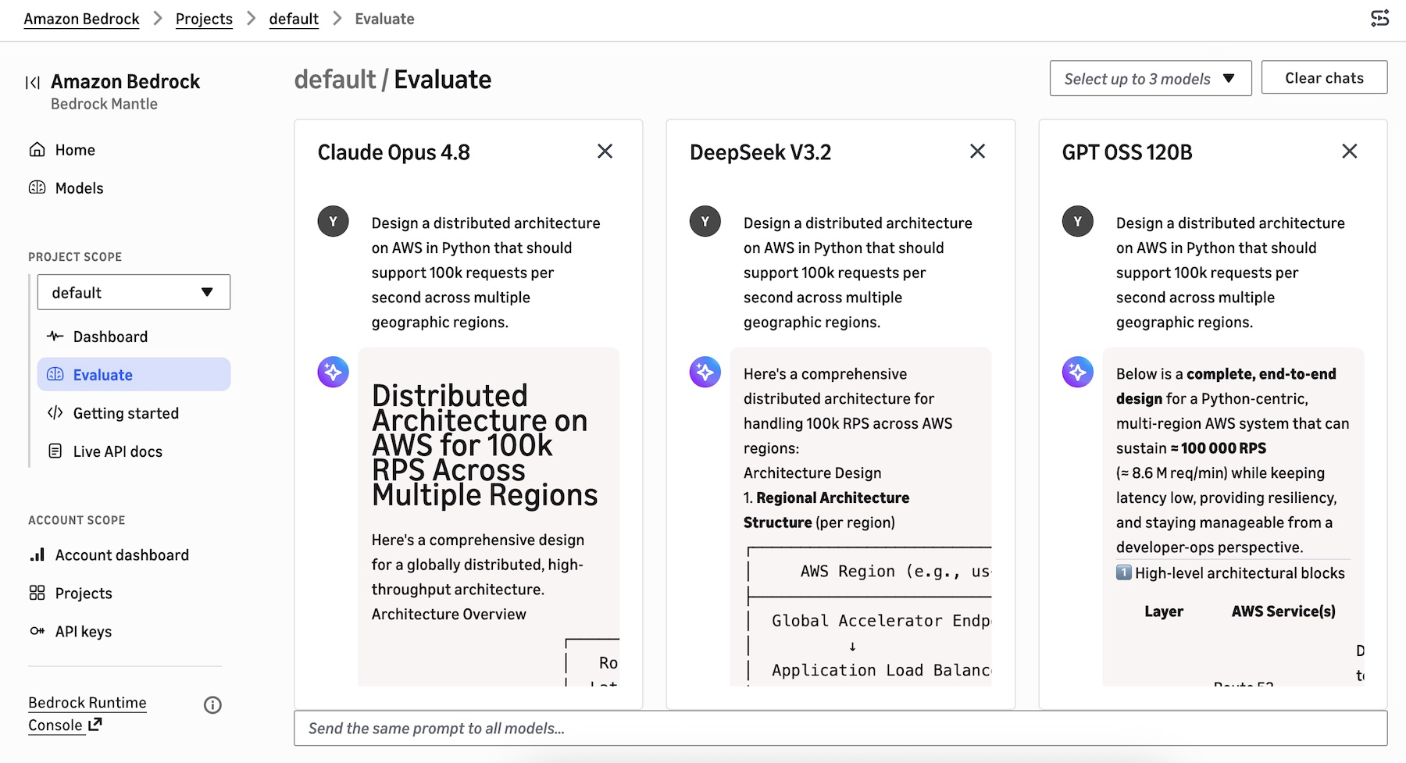This screenshot has width=1406, height=763.
Task: Click the Dashboard pulse icon
Action: [x=55, y=336]
